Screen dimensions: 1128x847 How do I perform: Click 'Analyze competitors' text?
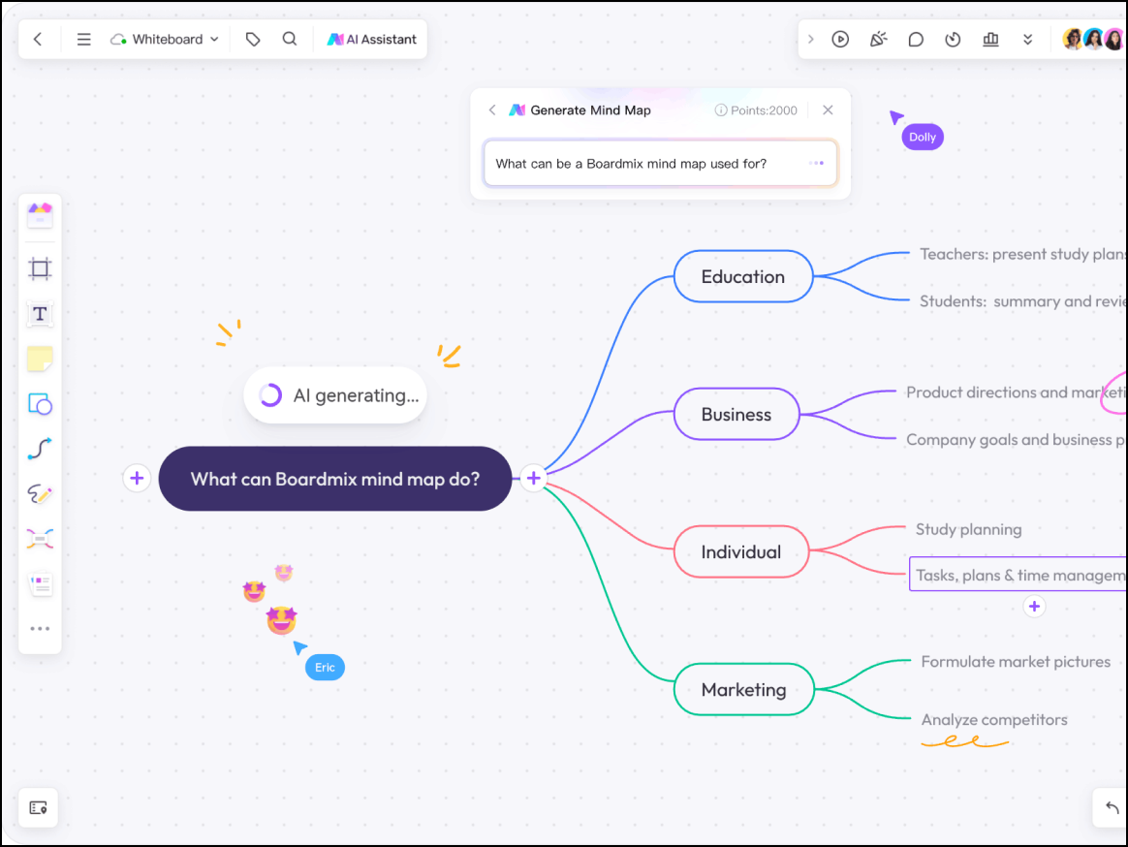point(994,720)
